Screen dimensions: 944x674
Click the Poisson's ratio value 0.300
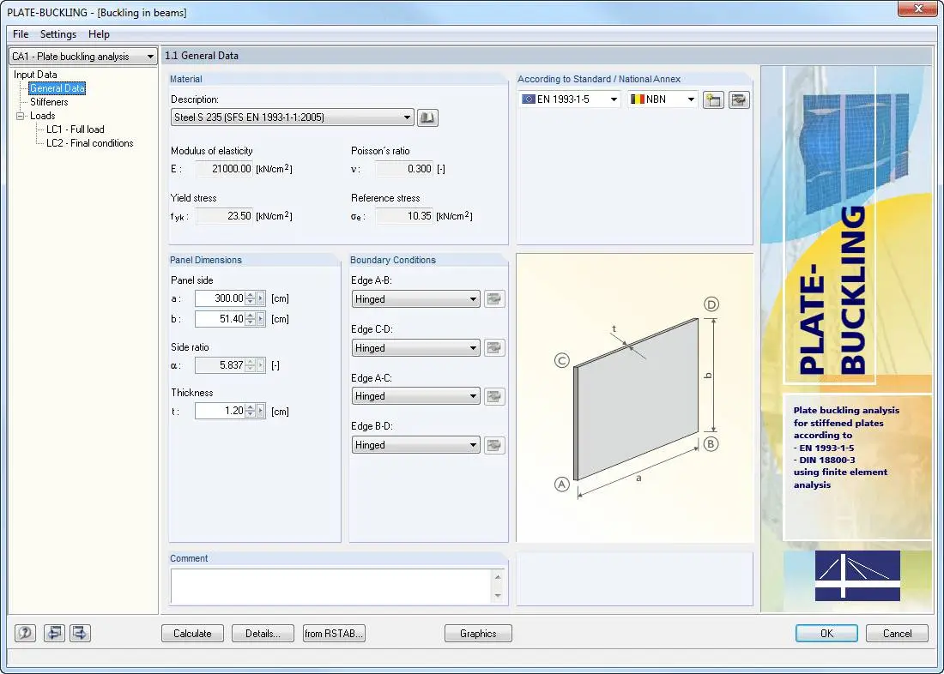point(404,169)
